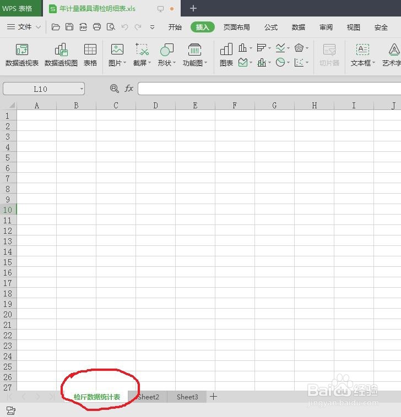The image size is (401, 417).
Task: Select the 插入 ribbon tab
Action: [203, 27]
